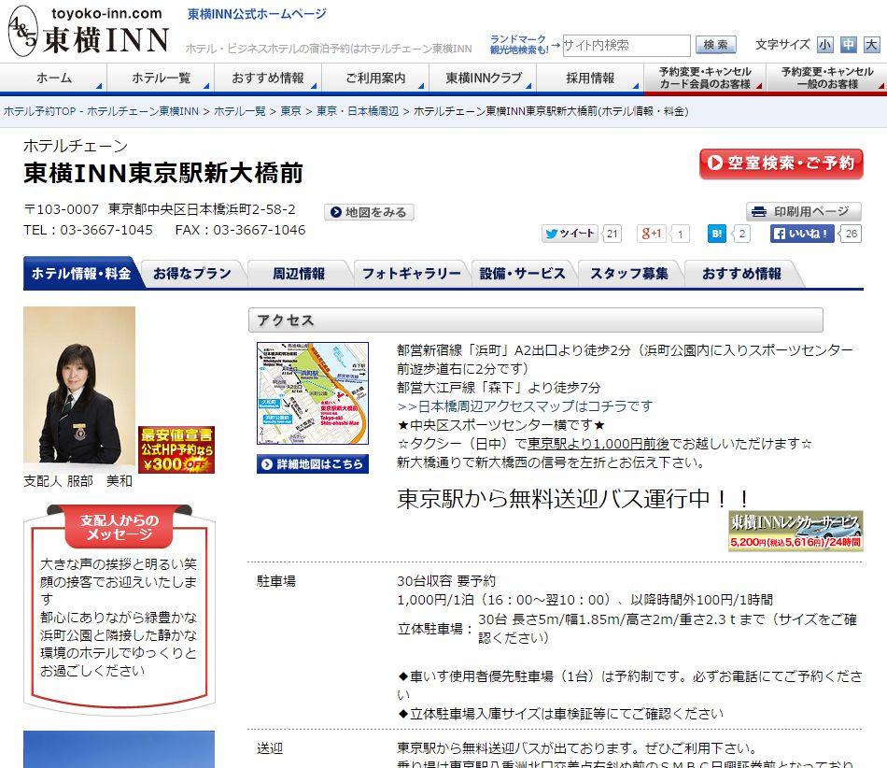The width and height of the screenshot is (887, 768).
Task: Click the アクセス section header
Action: [x=535, y=320]
